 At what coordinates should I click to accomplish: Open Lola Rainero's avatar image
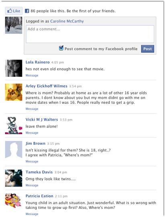[14, 68]
